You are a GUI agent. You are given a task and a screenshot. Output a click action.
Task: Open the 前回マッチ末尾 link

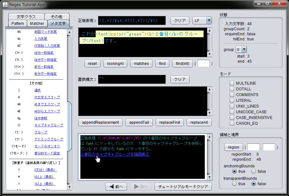pyautogui.click(x=46, y=31)
